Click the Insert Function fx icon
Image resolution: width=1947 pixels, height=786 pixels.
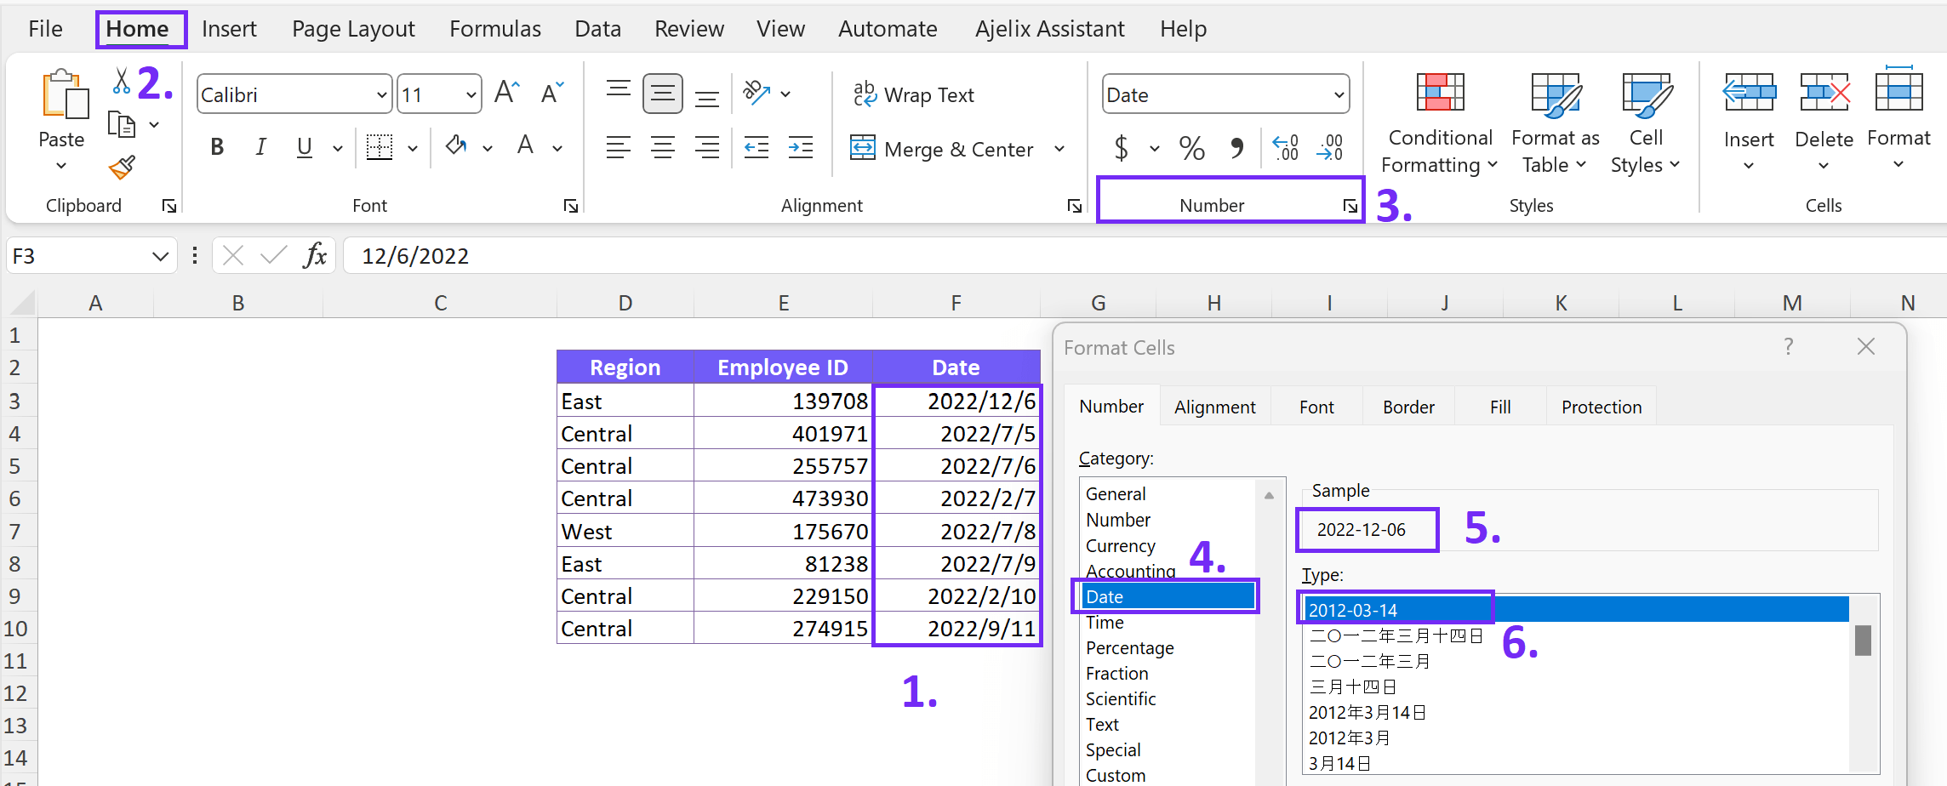[x=316, y=255]
